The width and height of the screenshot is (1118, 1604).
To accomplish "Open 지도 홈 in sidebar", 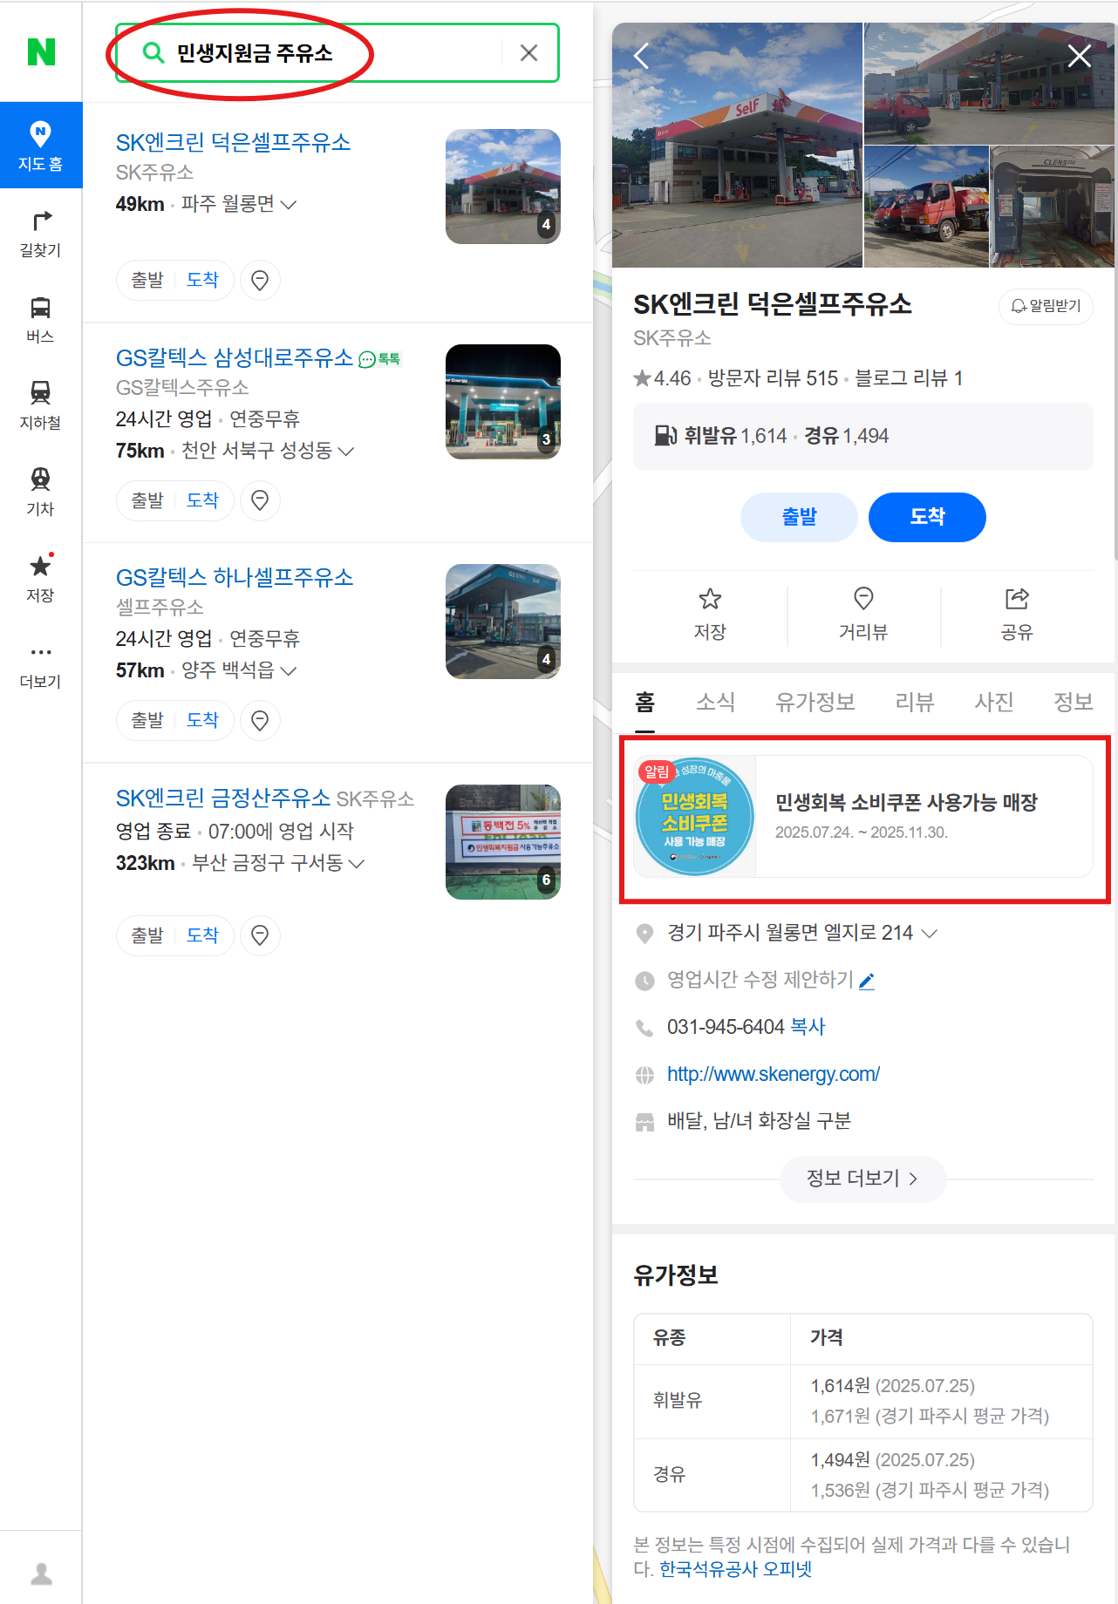I will [41, 146].
